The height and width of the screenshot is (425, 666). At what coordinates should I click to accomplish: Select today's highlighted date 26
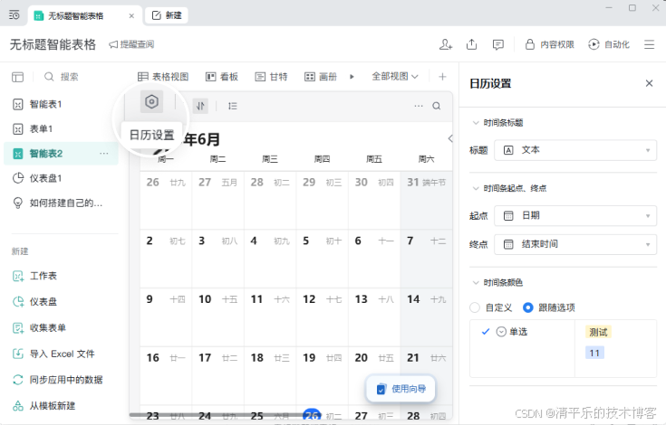(312, 415)
